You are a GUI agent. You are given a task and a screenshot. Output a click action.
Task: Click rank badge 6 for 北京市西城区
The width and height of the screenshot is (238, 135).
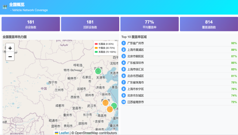[x=123, y=76]
